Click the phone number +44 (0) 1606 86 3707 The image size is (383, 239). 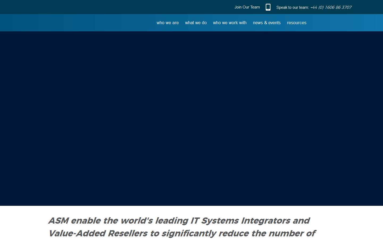(331, 7)
